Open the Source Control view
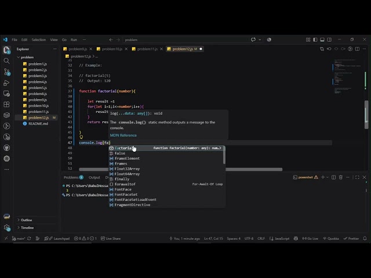 (6, 72)
